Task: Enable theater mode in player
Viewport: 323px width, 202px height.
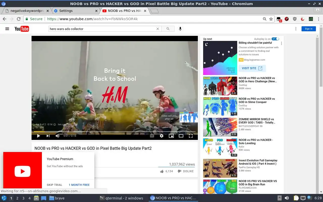Action: point(181,136)
